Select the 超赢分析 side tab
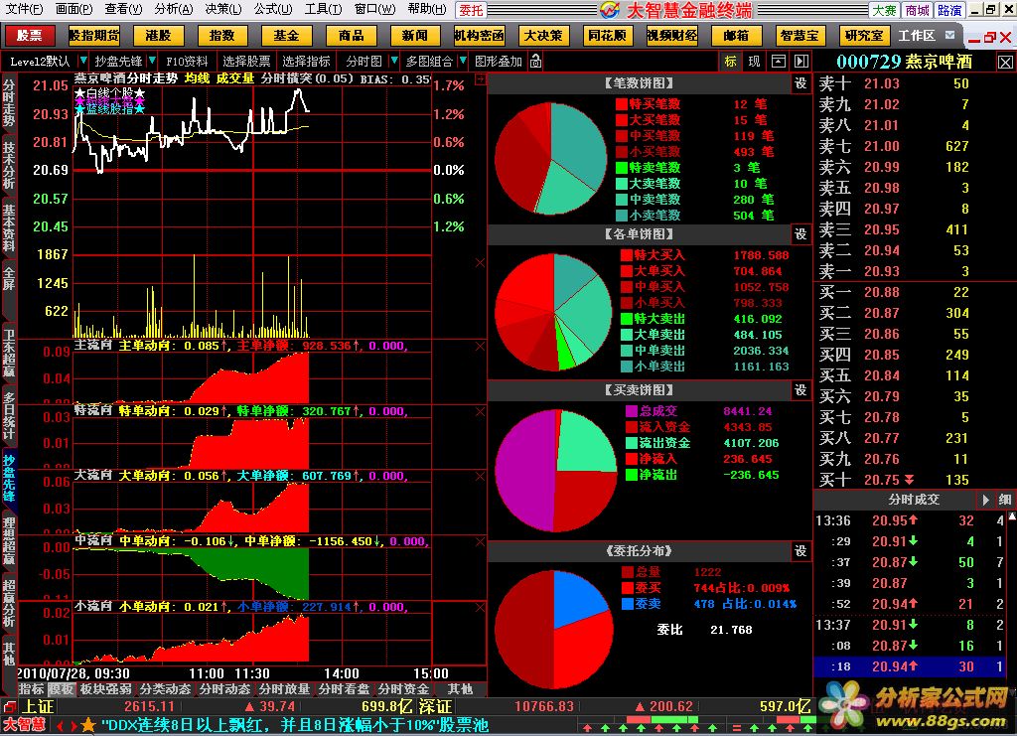Screen dimensions: 1017x736 click(x=8, y=604)
